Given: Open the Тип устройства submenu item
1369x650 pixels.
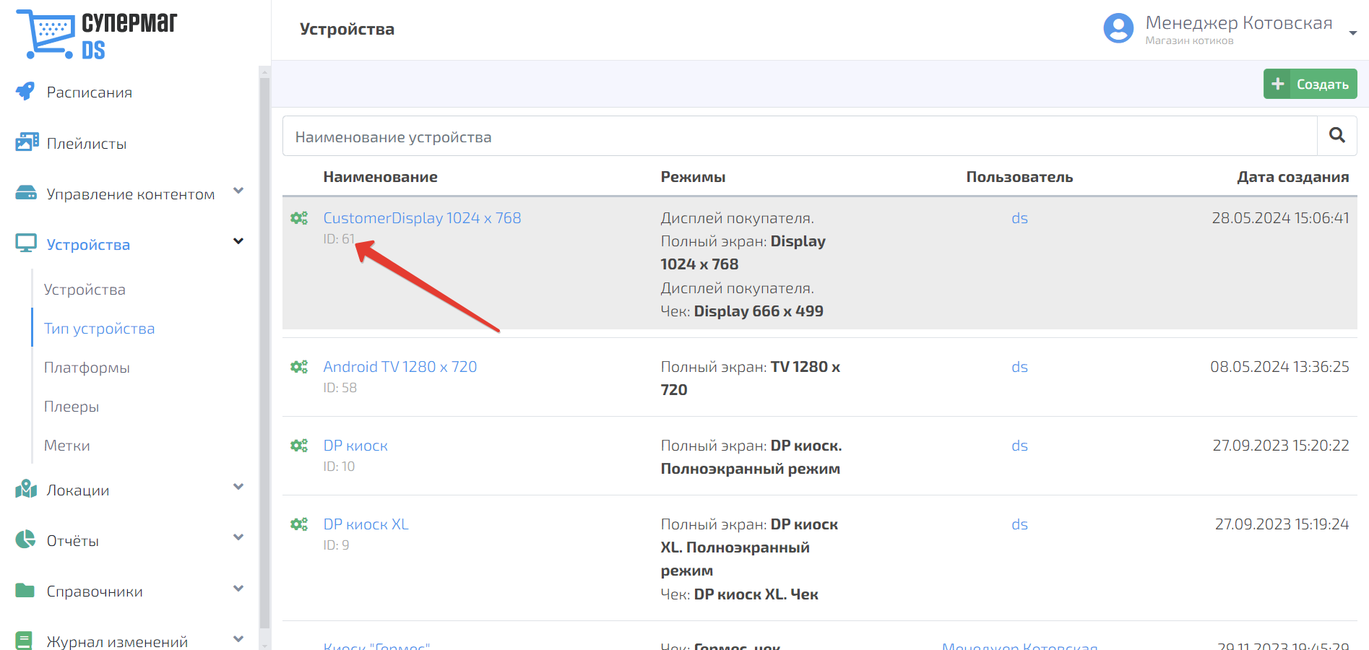Looking at the screenshot, I should (x=100, y=329).
